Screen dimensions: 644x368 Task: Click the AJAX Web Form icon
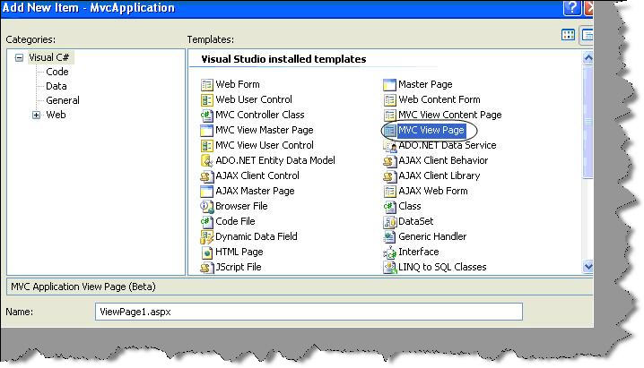[389, 191]
